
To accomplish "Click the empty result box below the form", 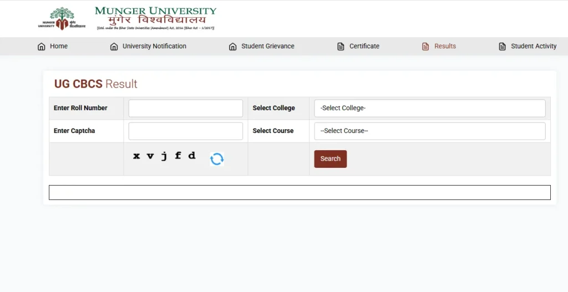I will tap(300, 192).
